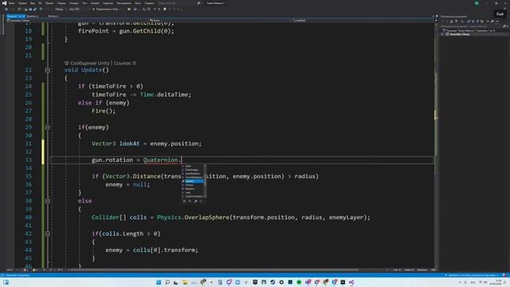
Task: Select Assembly-CSharp in Solution Explorer
Action: (x=459, y=34)
